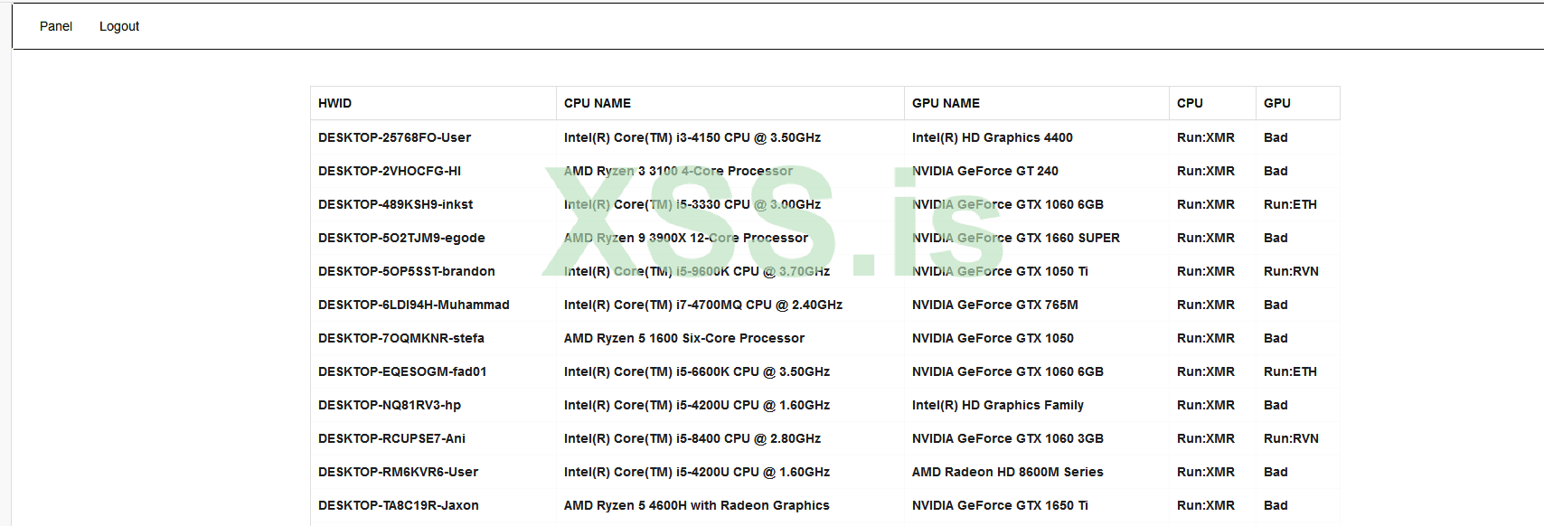Select HWID DESKTOP-EQESOGM-fad01
The height and width of the screenshot is (526, 1544).
402,371
